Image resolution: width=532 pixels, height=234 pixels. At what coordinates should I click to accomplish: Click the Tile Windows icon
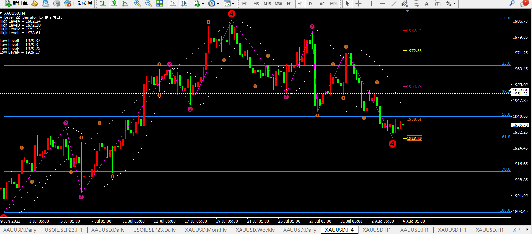tap(160, 4)
